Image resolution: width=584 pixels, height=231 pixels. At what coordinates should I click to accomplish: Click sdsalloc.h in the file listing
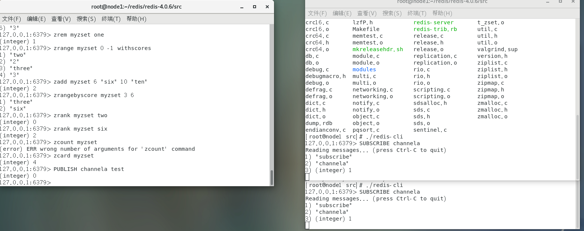[x=430, y=103]
